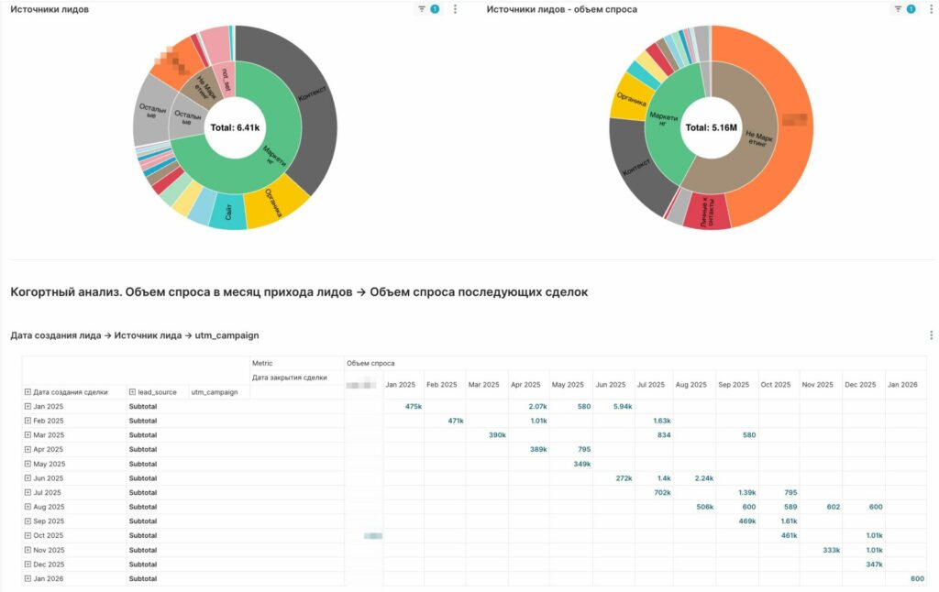Expand the Jun 2025 cohort row
This screenshot has height=592, width=939.
click(x=28, y=478)
